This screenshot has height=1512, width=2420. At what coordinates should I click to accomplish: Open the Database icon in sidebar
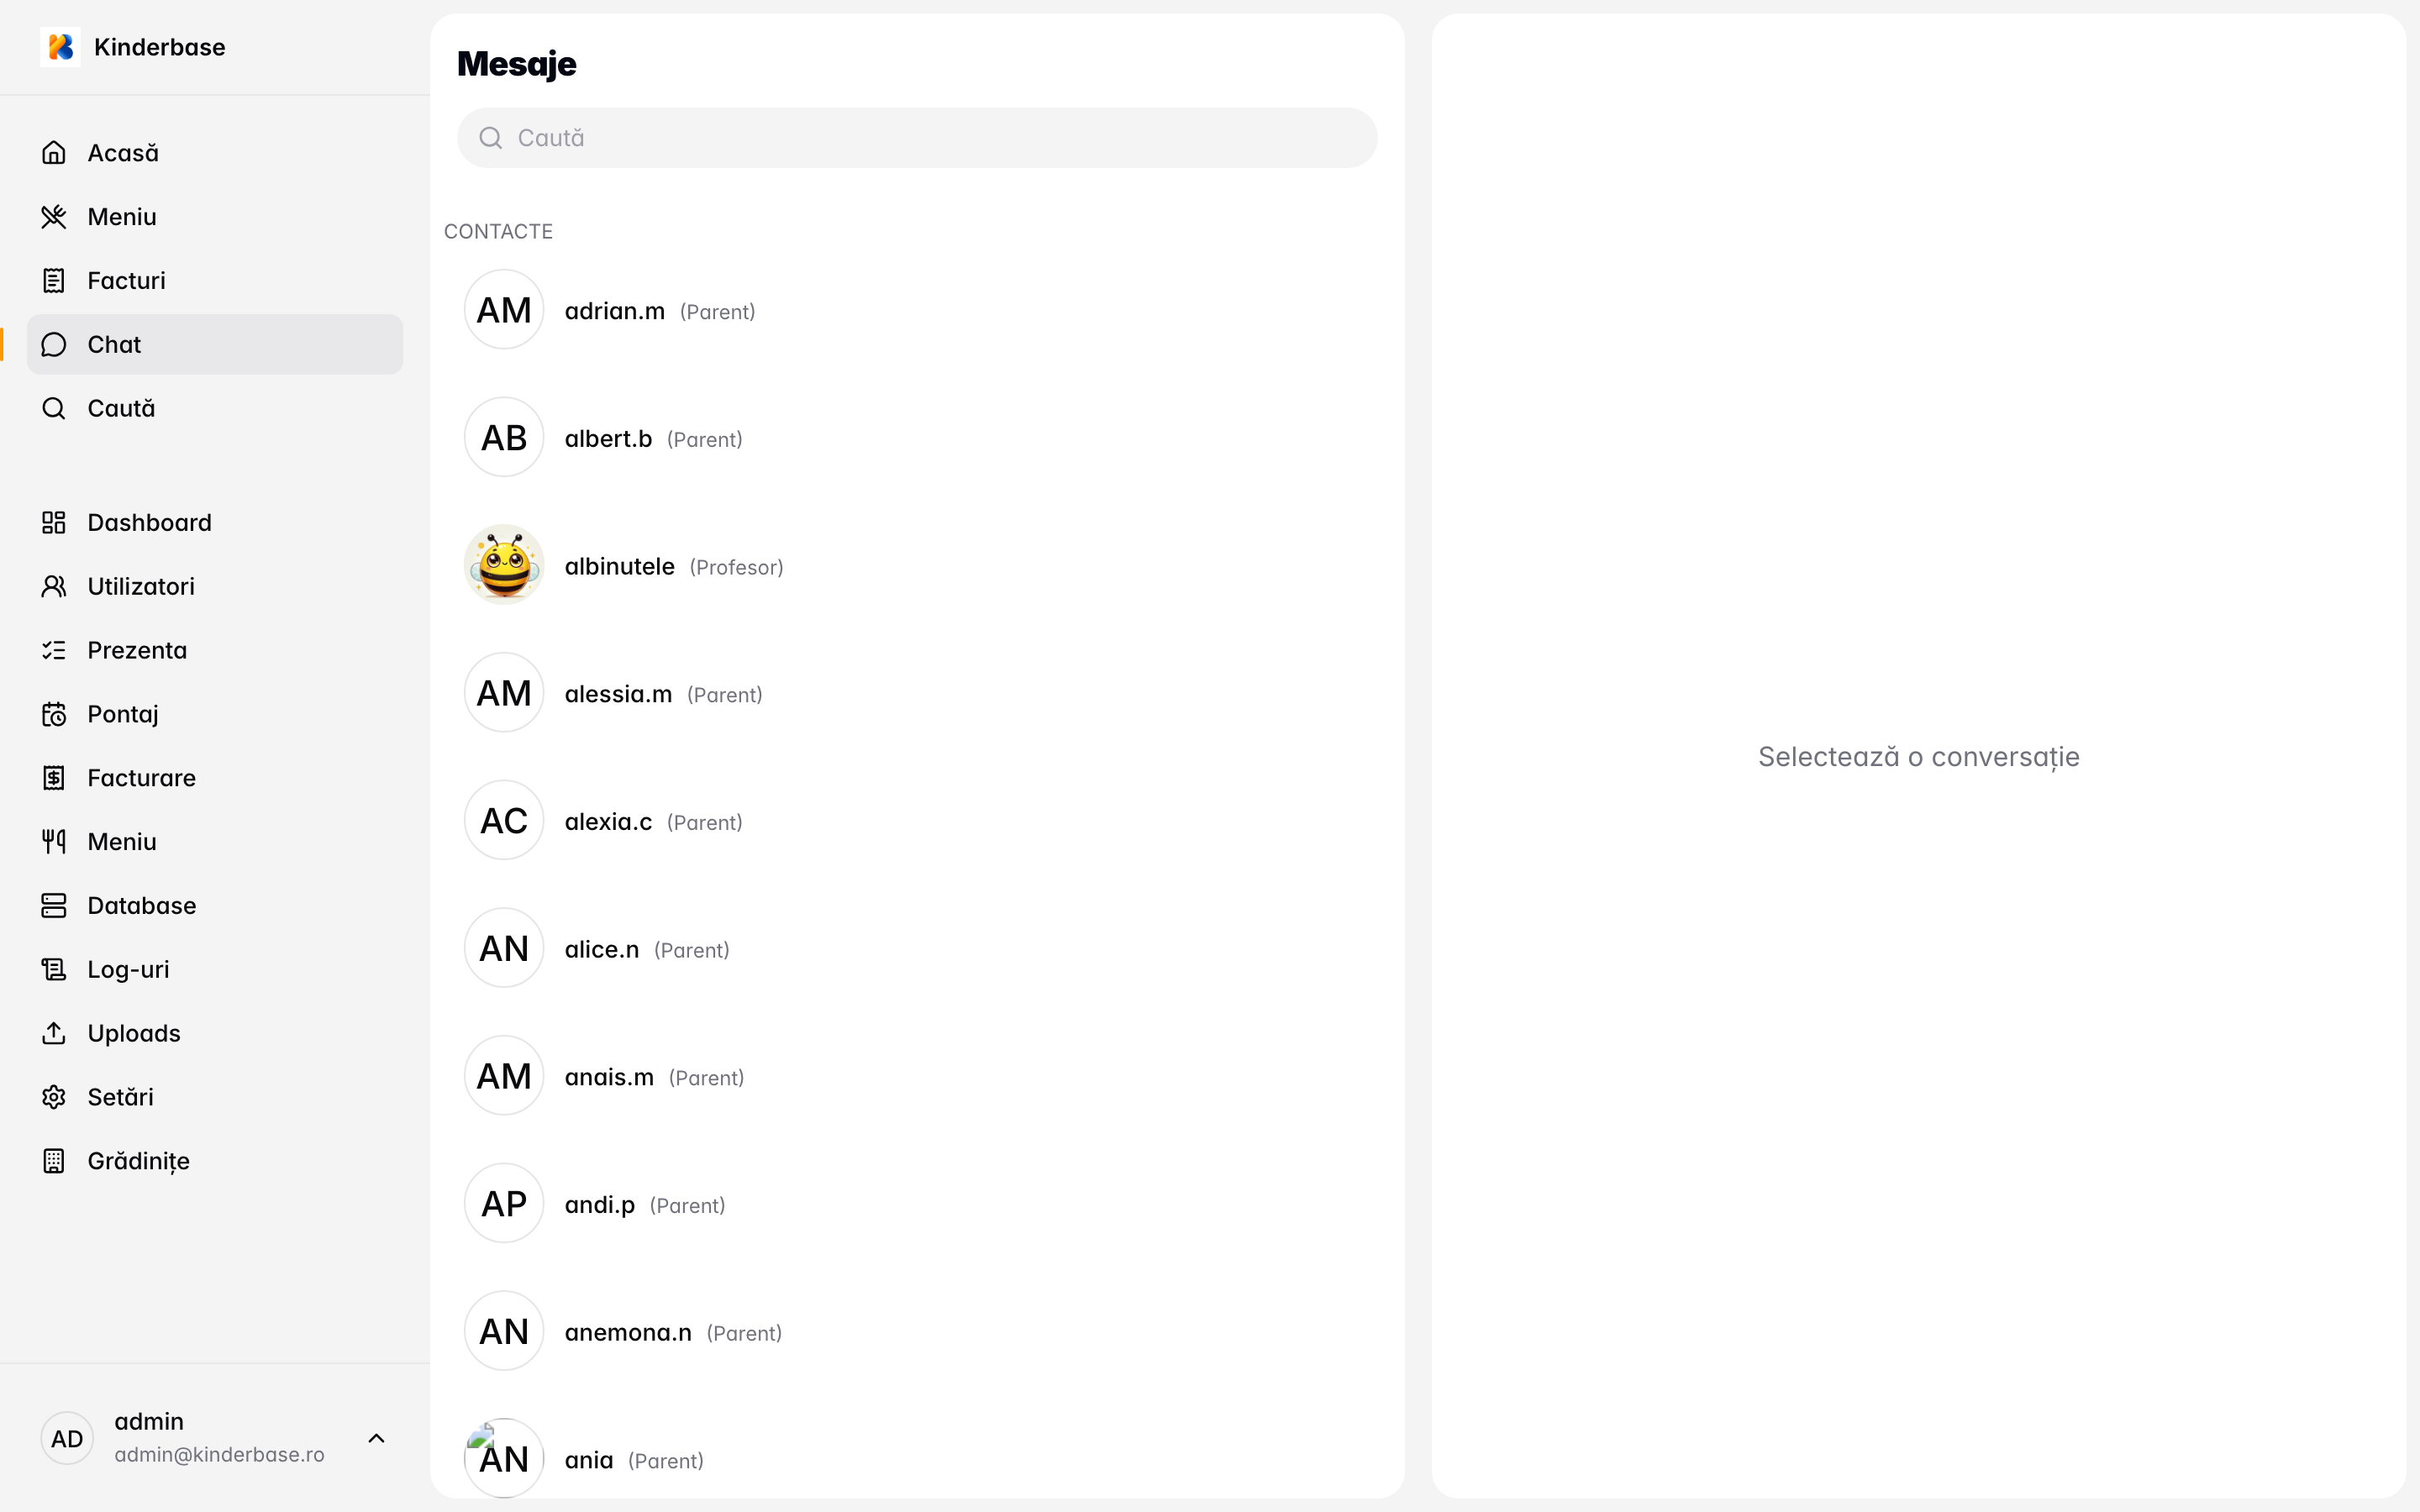(54, 906)
